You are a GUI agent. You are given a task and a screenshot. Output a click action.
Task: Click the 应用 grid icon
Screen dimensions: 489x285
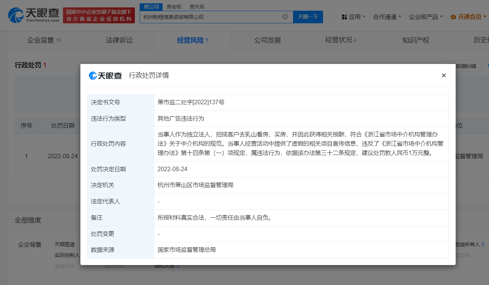[344, 17]
